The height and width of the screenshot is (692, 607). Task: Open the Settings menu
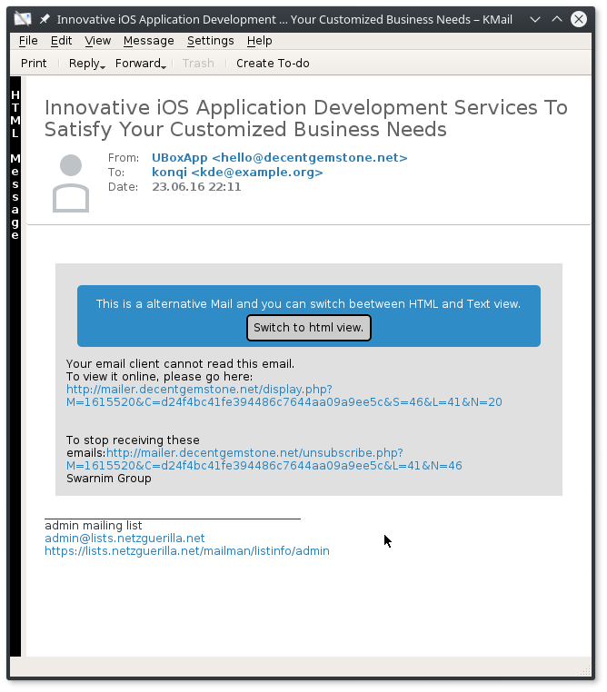(x=210, y=41)
